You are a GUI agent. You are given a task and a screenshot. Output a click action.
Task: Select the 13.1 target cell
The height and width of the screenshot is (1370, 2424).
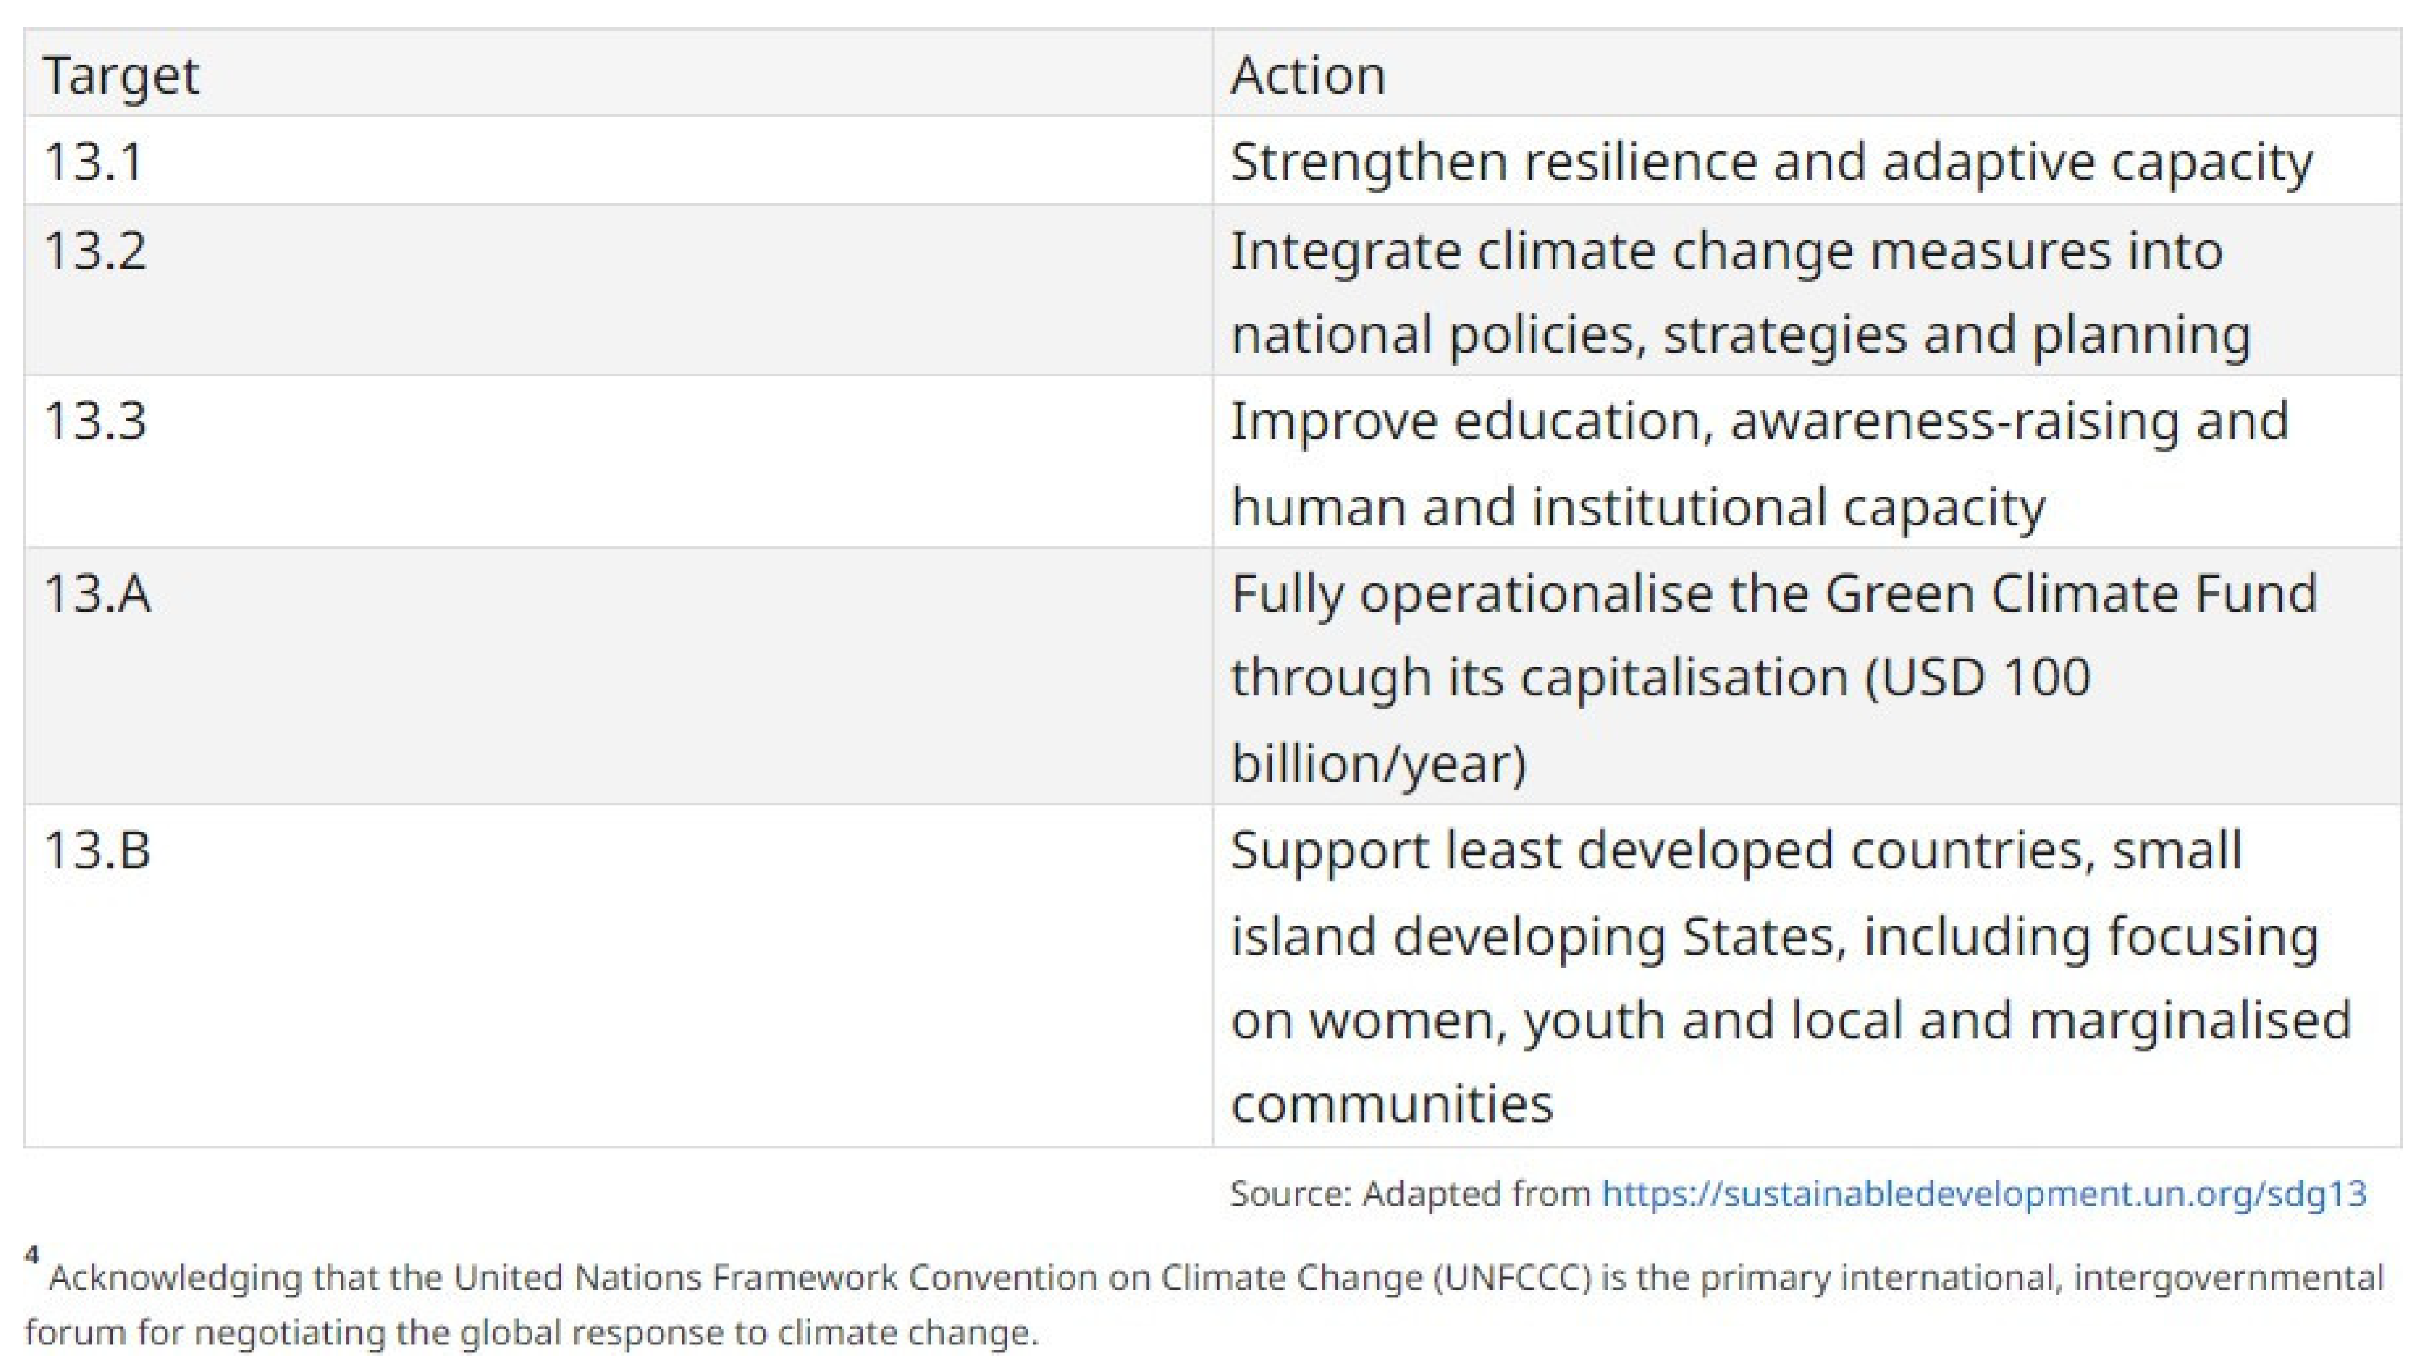93,162
